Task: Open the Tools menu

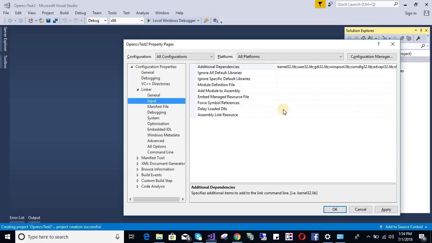Action: pos(112,13)
